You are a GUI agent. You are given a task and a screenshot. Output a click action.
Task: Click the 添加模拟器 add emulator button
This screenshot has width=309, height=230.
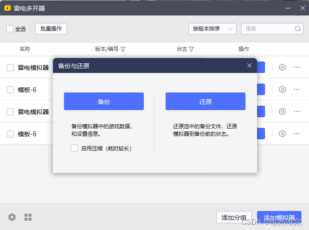(279, 217)
